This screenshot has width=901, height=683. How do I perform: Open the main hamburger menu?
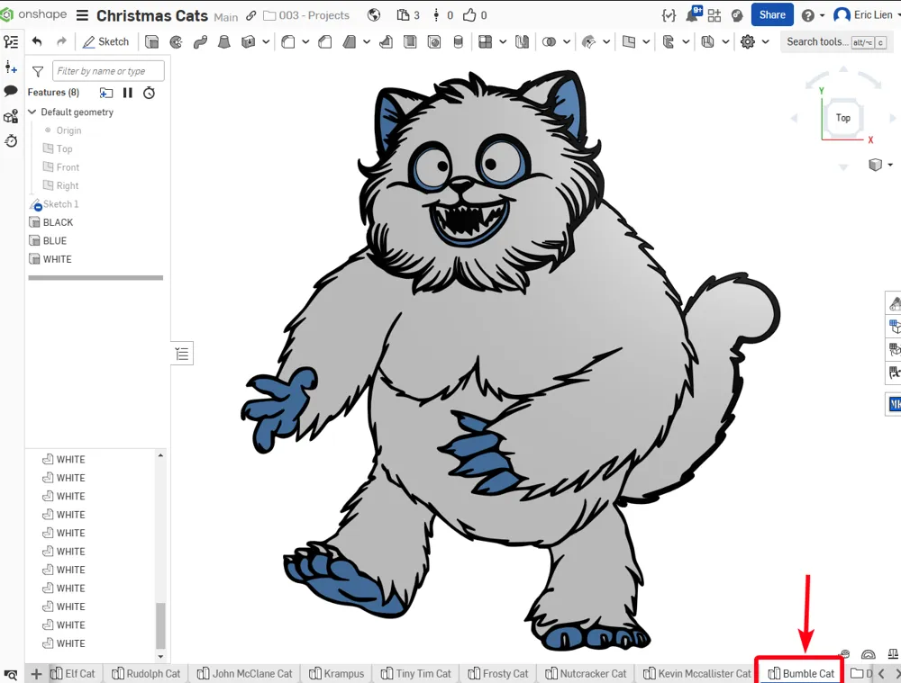pos(82,15)
